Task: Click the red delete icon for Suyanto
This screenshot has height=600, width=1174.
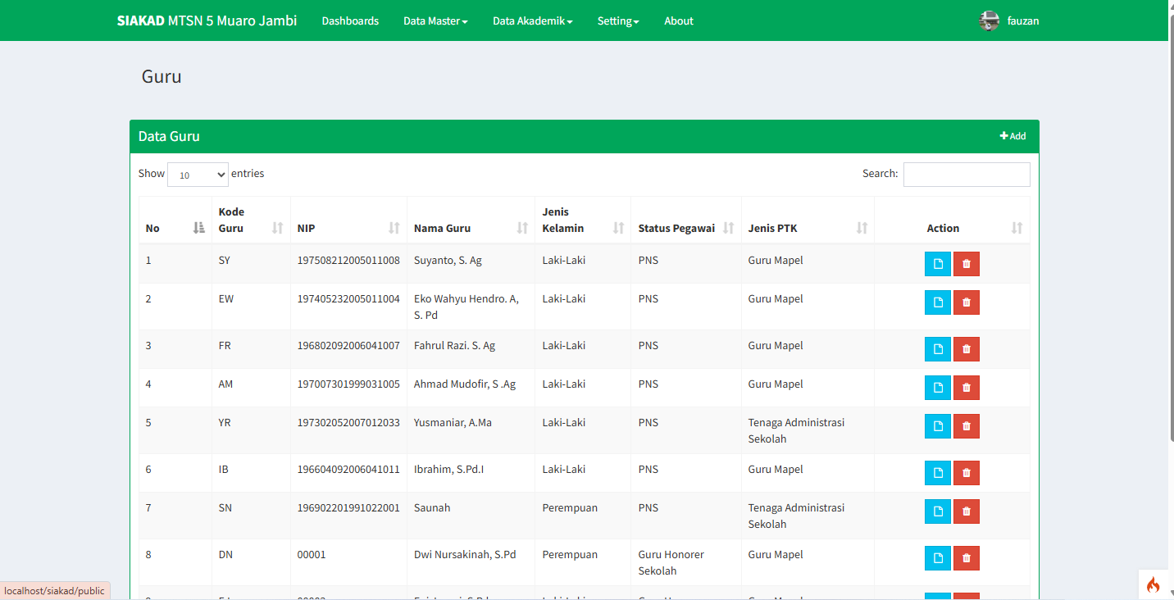Action: pyautogui.click(x=966, y=264)
